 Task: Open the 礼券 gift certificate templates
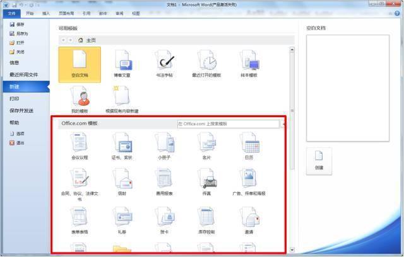point(122,220)
